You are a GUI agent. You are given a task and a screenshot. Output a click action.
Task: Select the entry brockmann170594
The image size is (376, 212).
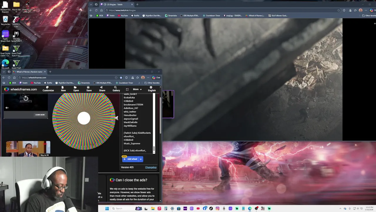[133, 105]
